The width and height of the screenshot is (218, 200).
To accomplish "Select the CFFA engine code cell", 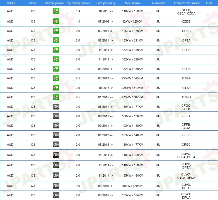I will pos(186,116).
